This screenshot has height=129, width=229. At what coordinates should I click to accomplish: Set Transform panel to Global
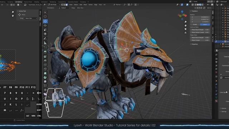pos(195,24)
